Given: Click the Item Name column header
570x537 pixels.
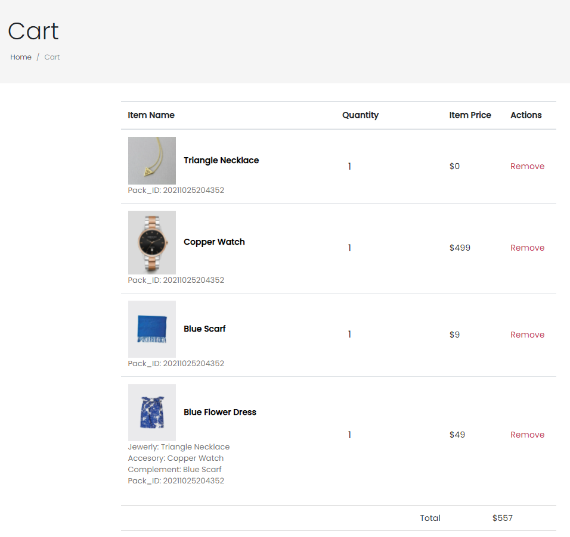Looking at the screenshot, I should point(151,115).
